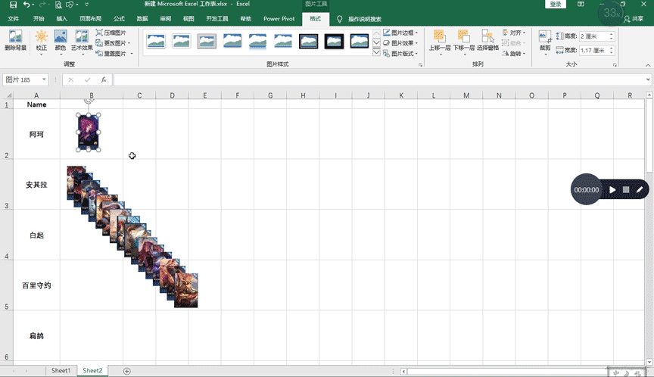Open the customize quick access toolbar dropdown
654x377 pixels.
(87, 5)
